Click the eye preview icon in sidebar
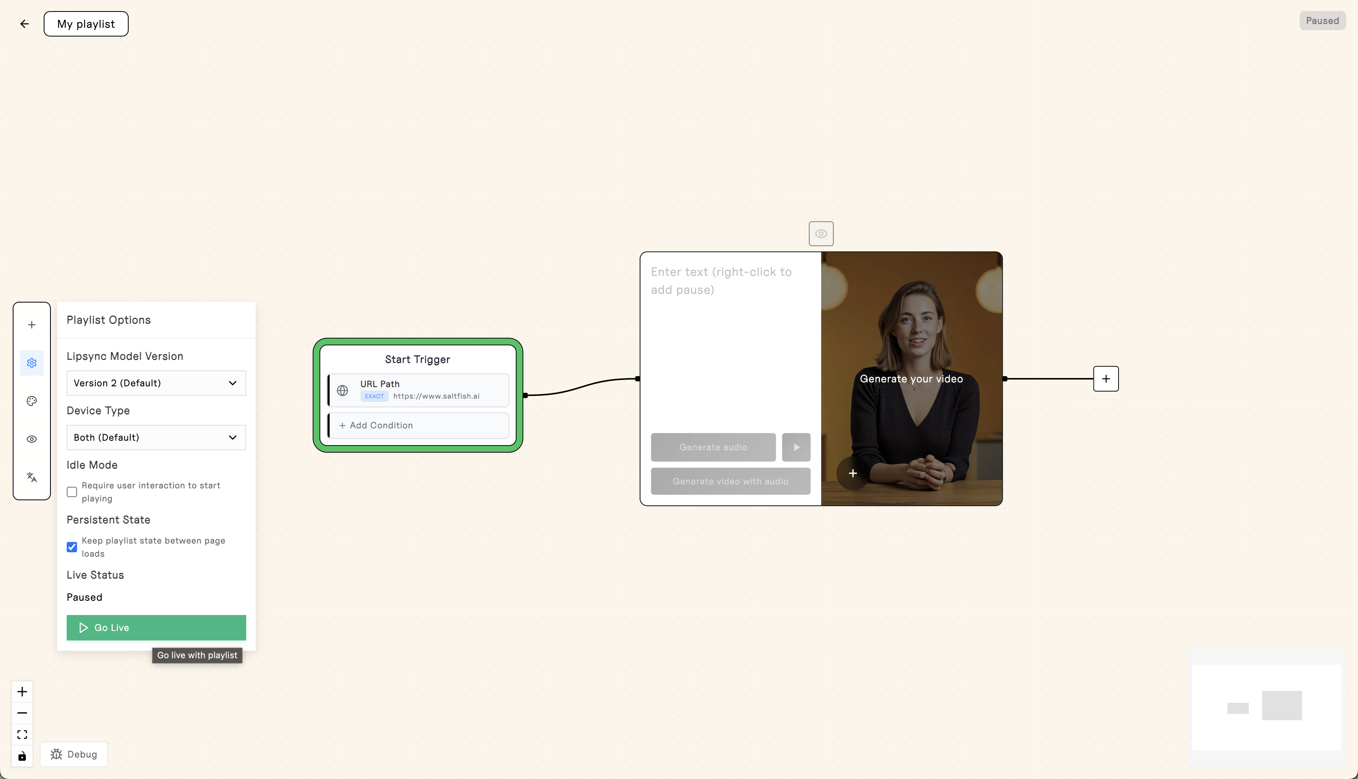1358x779 pixels. coord(32,439)
